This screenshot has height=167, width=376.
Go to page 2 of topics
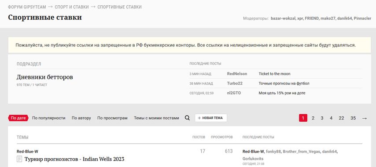point(313,118)
